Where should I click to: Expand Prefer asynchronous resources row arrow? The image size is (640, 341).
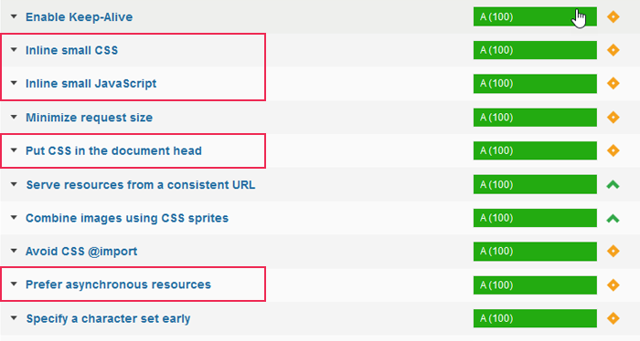pos(14,284)
